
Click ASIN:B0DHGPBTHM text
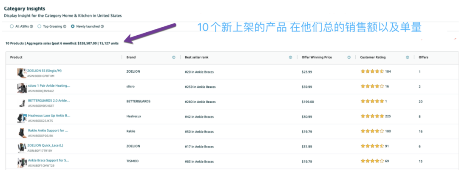[41, 76]
